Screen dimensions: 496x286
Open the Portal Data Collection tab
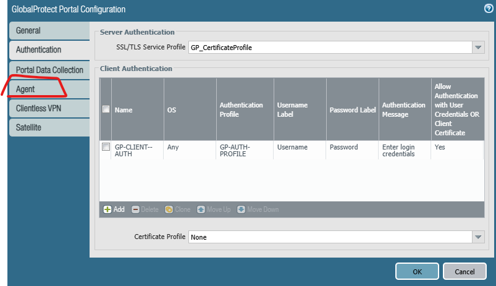tap(49, 70)
